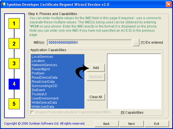Click the Symbian copyright notice text
Image resolution: width=173 pixels, height=129 pixels.
coord(45,123)
